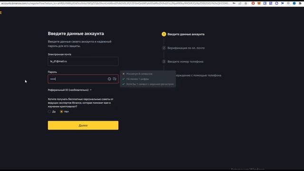Image resolution: width=304 pixels, height=171 pixels.
Task: Open the dark blue bird-like extension icon
Action: coord(283,3)
